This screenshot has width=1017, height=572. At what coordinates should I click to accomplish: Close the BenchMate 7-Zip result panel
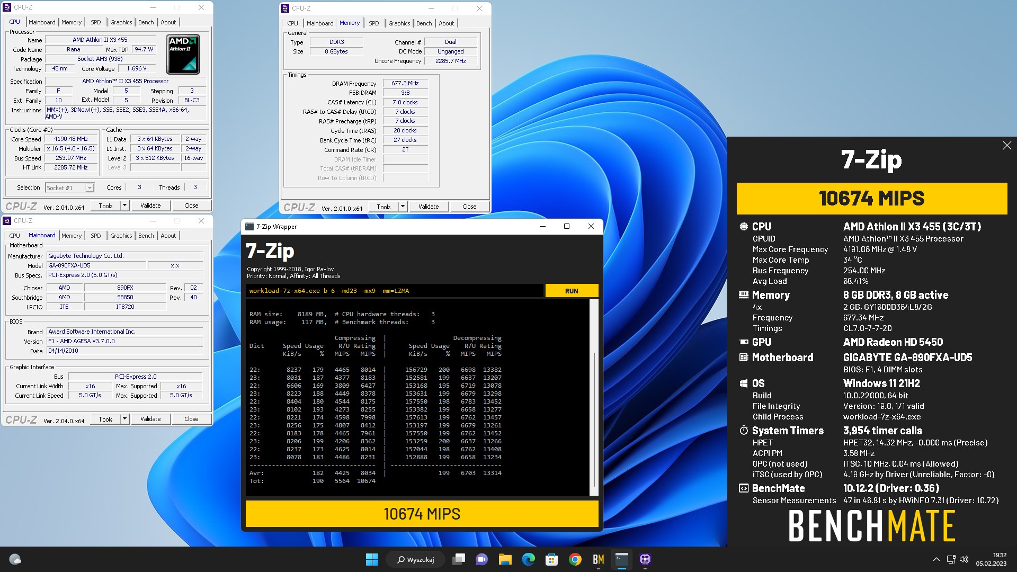point(1007,146)
